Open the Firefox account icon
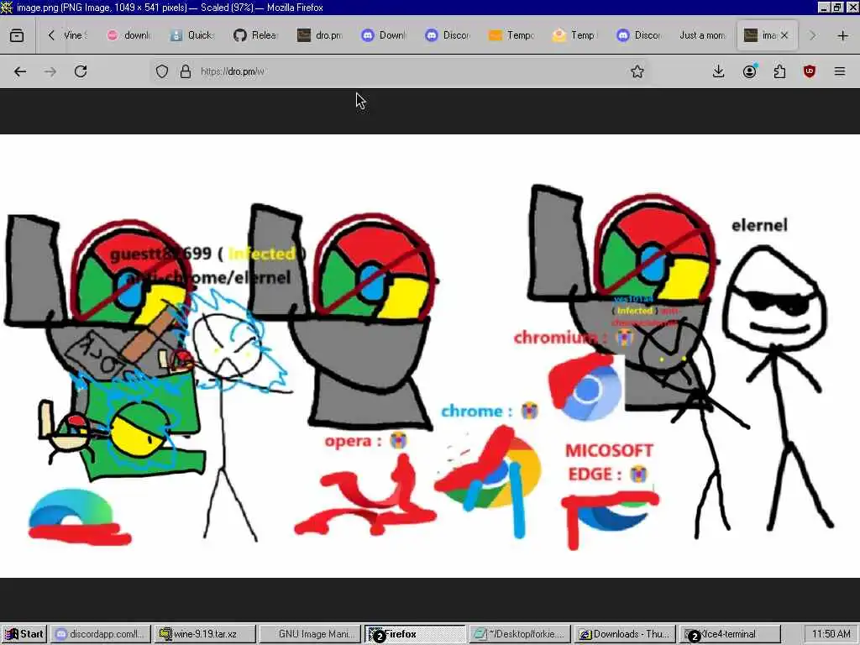The image size is (860, 645). point(749,71)
